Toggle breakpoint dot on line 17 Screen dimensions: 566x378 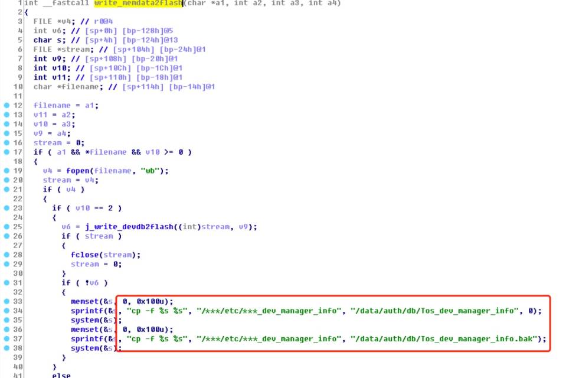[6, 152]
